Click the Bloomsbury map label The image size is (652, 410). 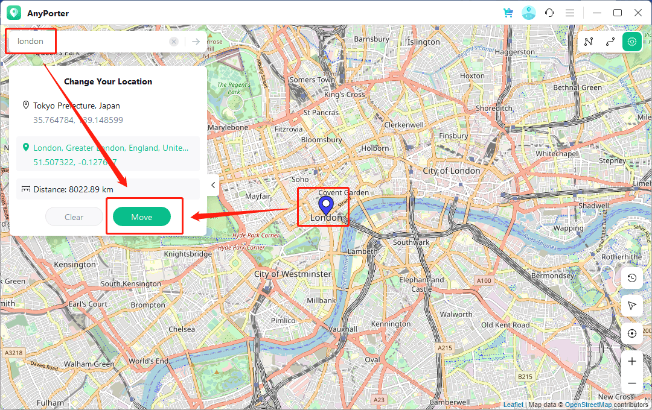[x=321, y=139]
